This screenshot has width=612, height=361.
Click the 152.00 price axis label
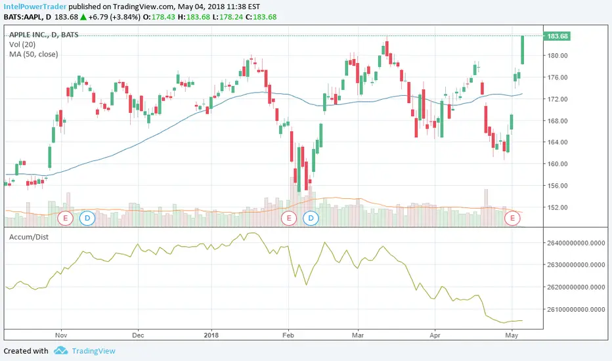point(557,207)
